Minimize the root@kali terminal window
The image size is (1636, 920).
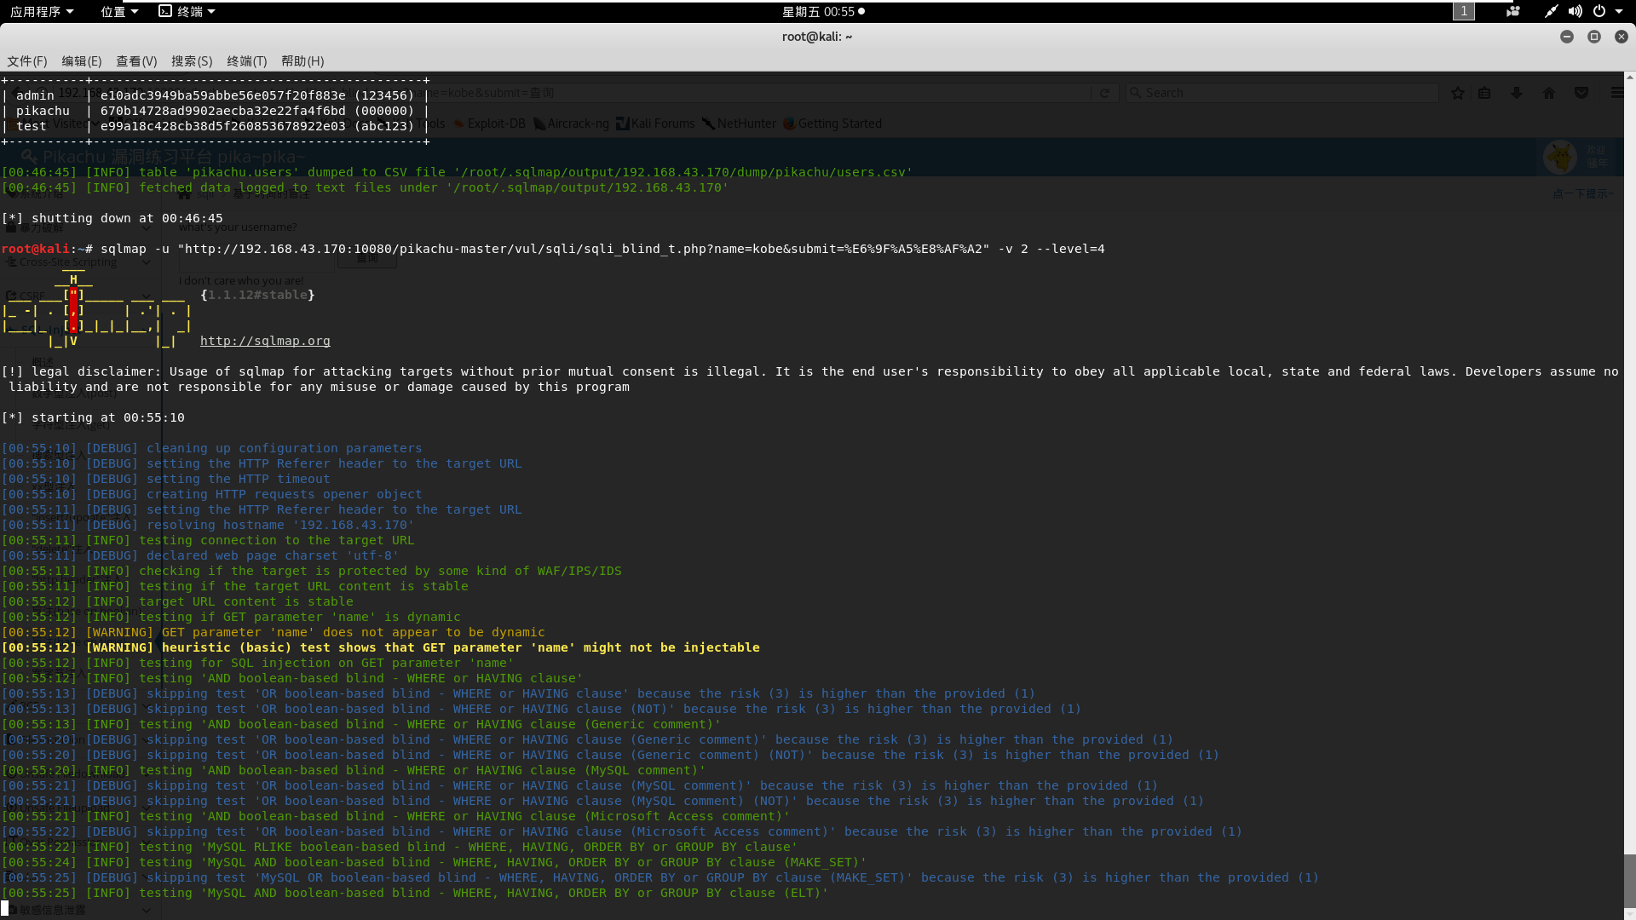pyautogui.click(x=1566, y=37)
